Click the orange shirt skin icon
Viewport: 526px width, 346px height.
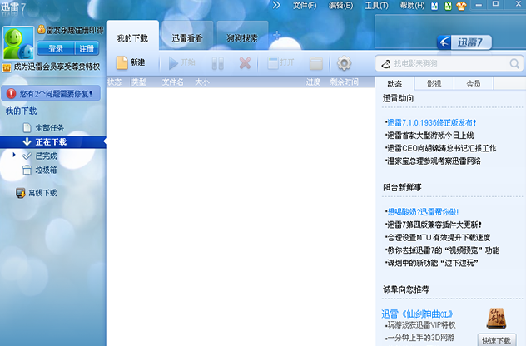pos(461,6)
